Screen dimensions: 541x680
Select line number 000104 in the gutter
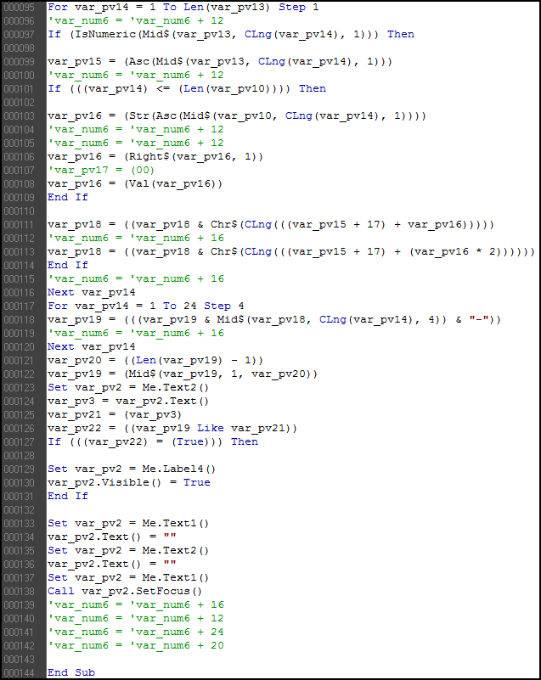[19, 130]
